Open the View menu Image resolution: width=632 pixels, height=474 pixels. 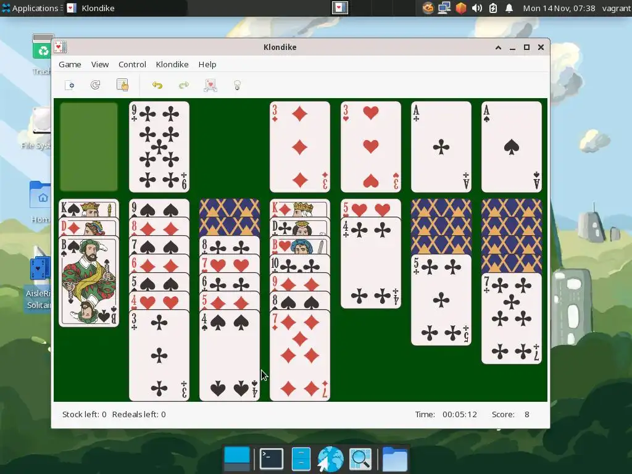point(99,64)
